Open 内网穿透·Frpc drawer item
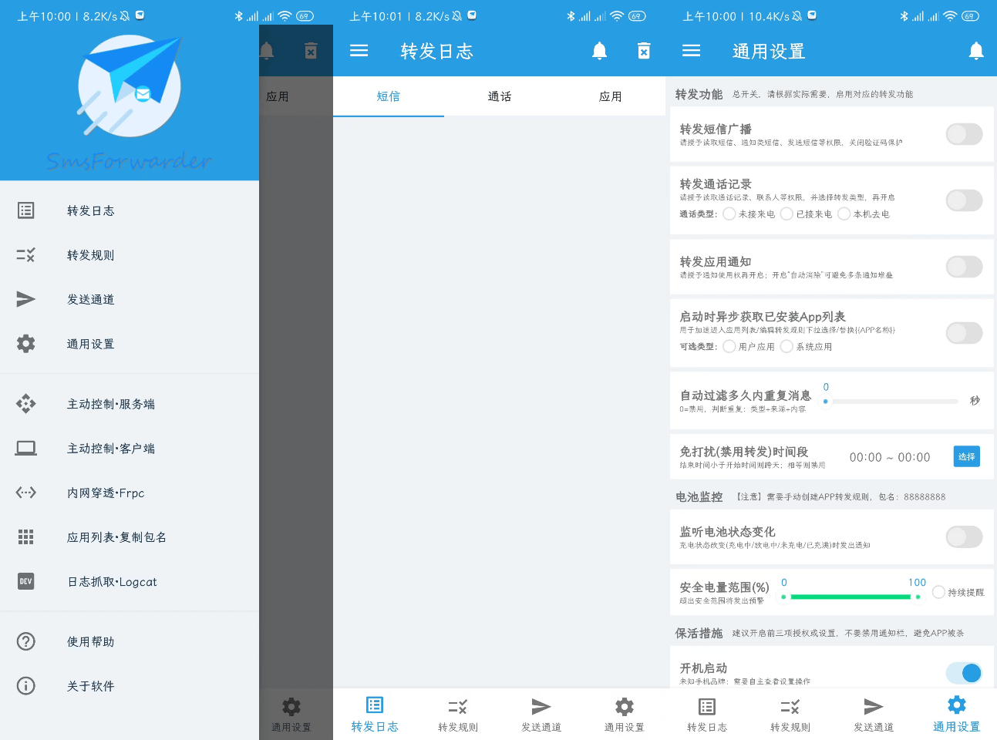This screenshot has height=740, width=997. pos(130,493)
